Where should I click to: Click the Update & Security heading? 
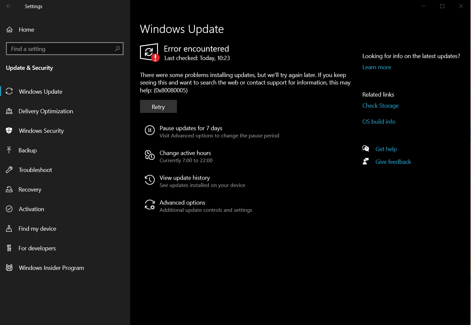29,68
